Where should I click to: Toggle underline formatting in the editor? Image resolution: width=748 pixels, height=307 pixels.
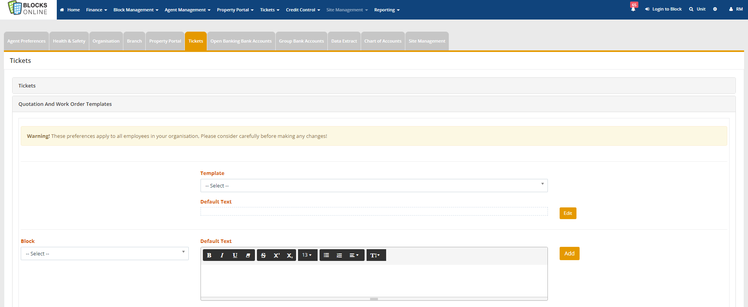pos(235,255)
